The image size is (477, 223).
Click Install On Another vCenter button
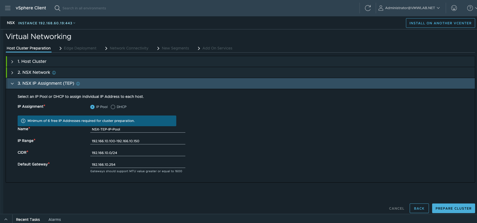point(440,23)
